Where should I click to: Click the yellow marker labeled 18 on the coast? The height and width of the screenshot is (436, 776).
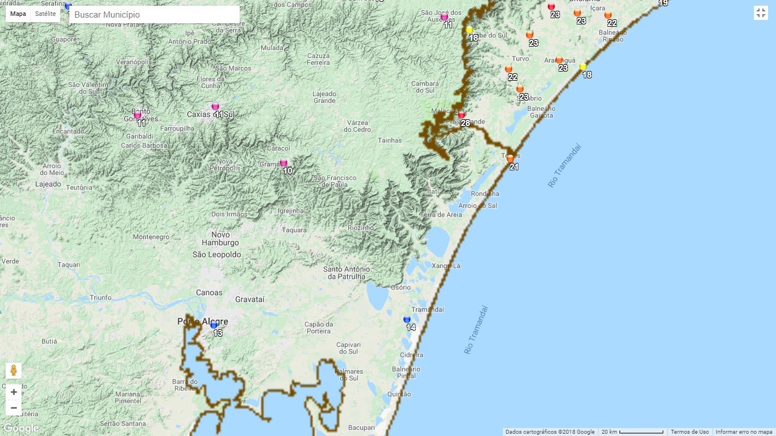[583, 67]
